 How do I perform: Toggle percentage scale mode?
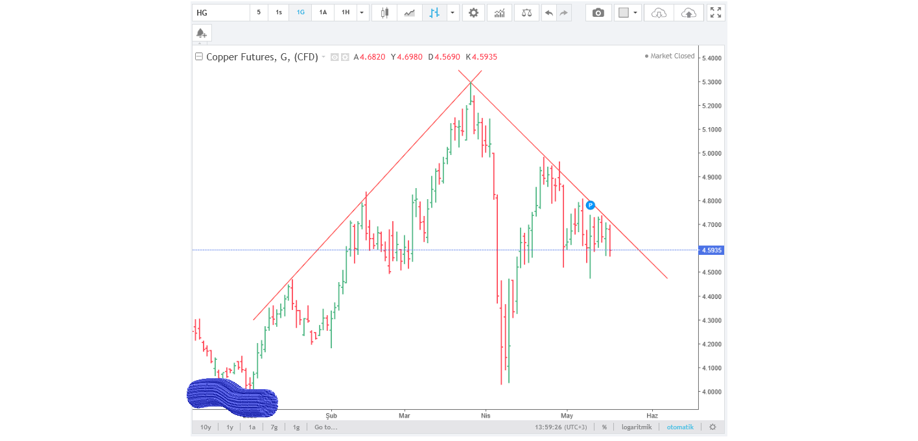(x=604, y=427)
